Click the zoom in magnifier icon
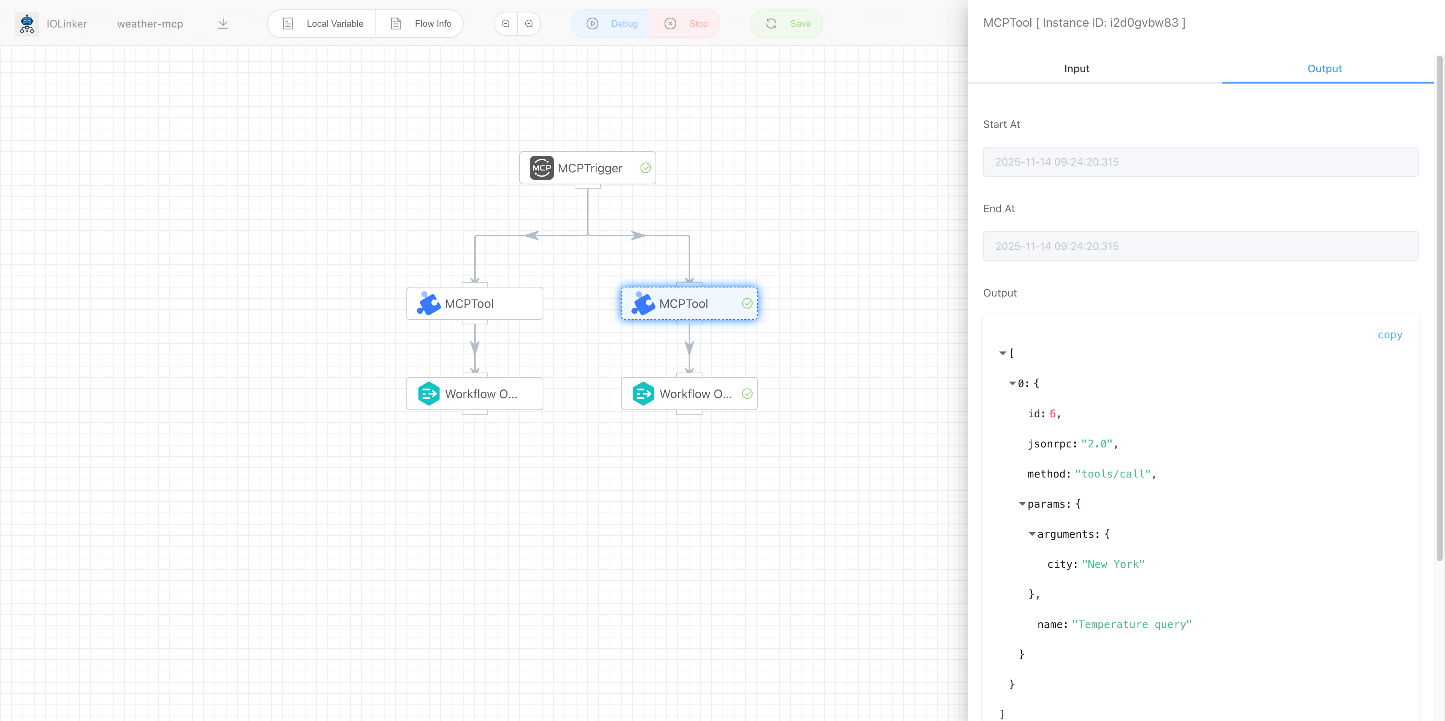 coord(529,24)
